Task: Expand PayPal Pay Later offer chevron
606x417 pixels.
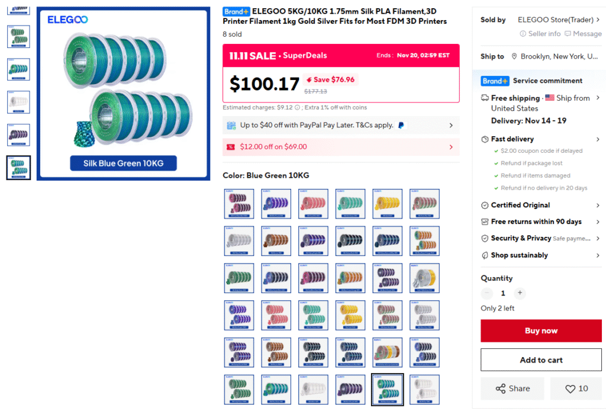Action: (451, 126)
